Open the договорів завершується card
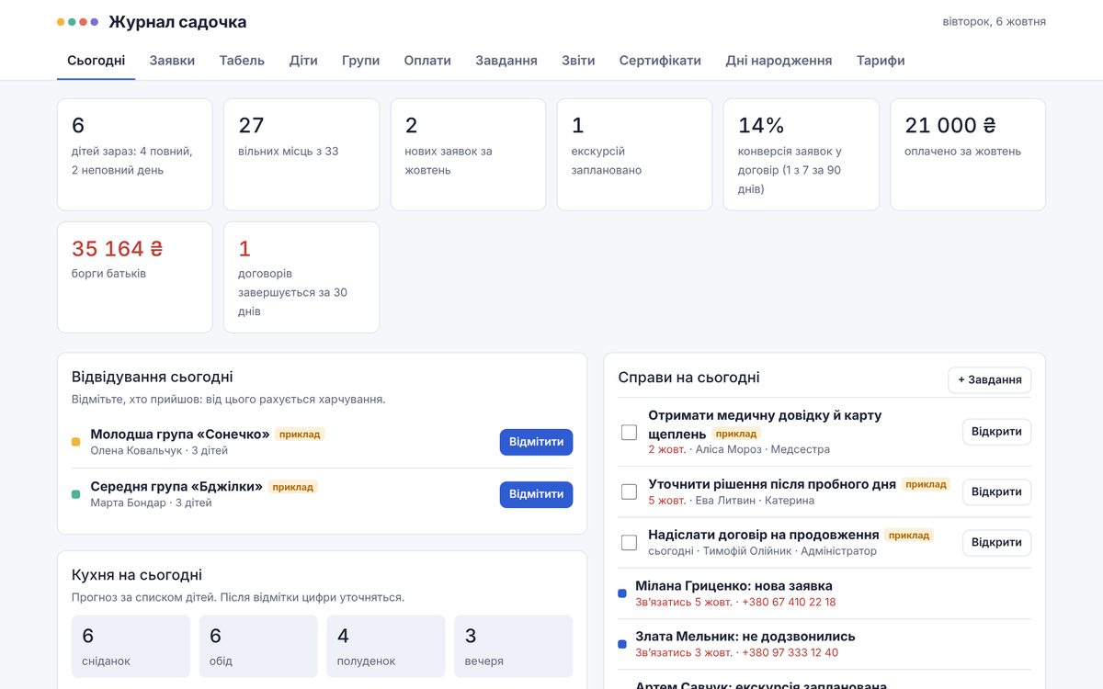This screenshot has width=1103, height=689. 301,277
